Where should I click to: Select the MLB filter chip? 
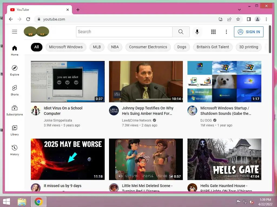[97, 47]
